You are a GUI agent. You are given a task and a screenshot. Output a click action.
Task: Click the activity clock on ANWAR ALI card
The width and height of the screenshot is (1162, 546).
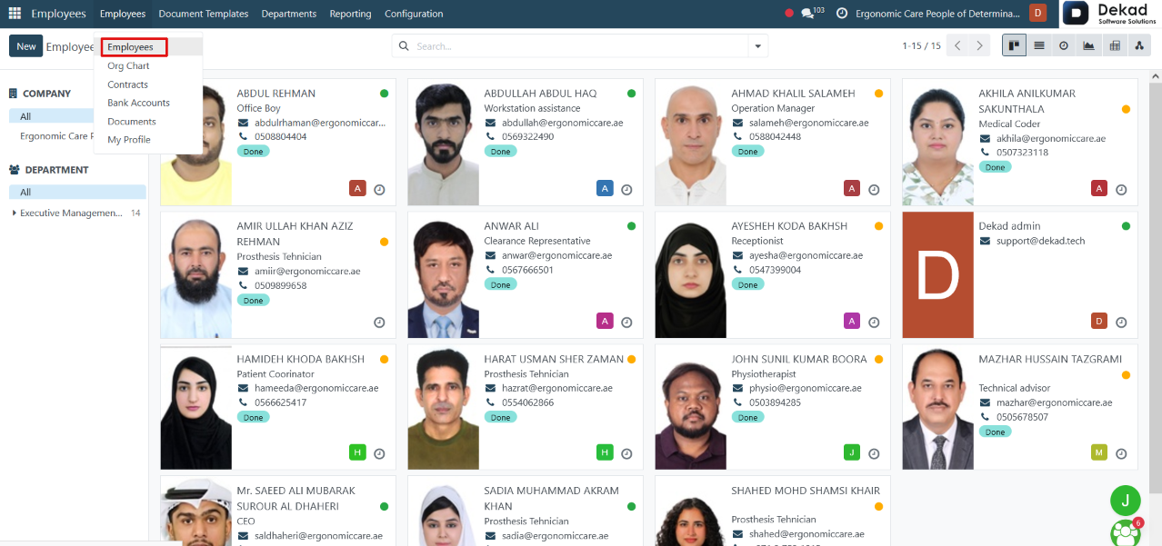click(626, 323)
